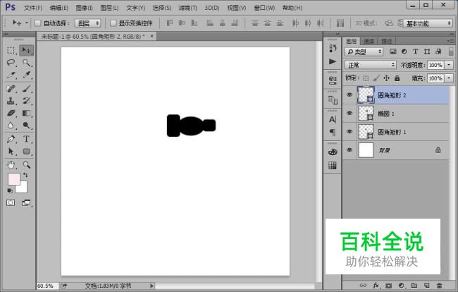
Task: Open the 滤镜(T) menu
Action: [187, 7]
